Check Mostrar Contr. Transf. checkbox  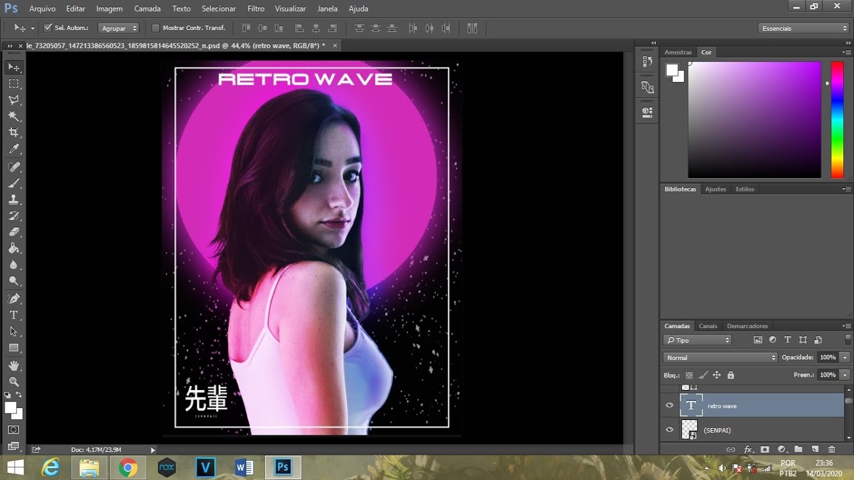pyautogui.click(x=156, y=28)
